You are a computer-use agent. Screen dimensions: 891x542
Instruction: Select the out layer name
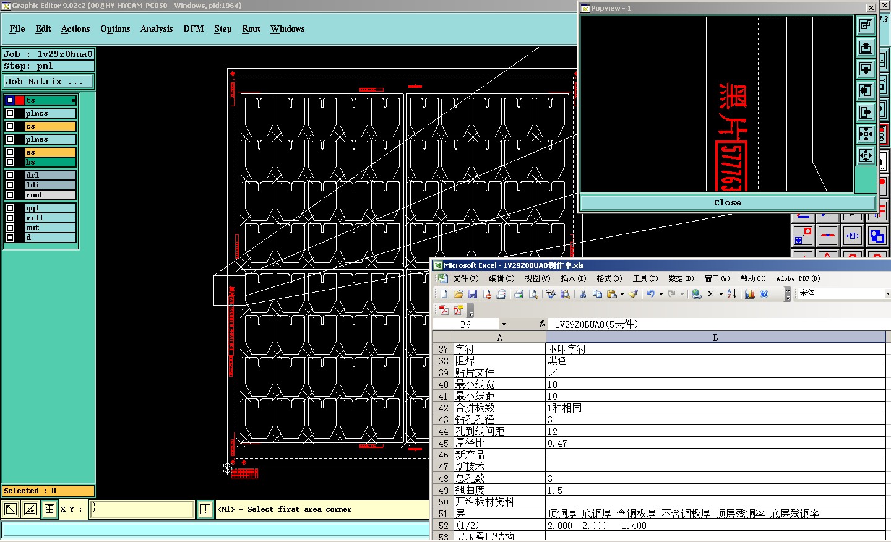point(51,228)
